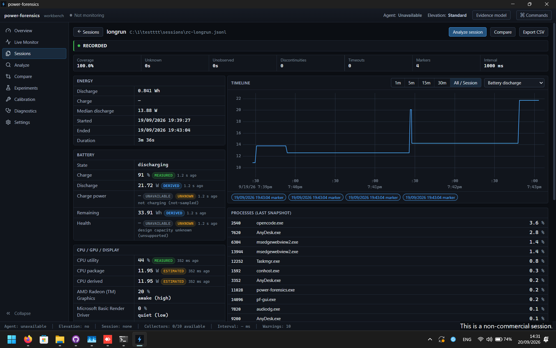Open the terminal icon in the taskbar
Image resolution: width=556 pixels, height=348 pixels.
(124, 339)
